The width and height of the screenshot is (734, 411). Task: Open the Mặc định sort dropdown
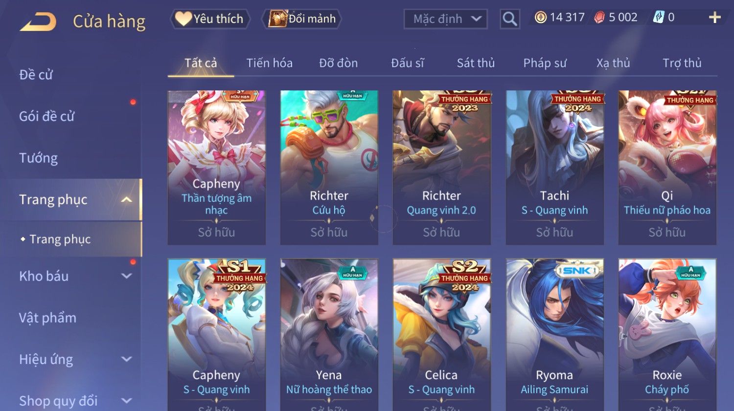tap(445, 19)
